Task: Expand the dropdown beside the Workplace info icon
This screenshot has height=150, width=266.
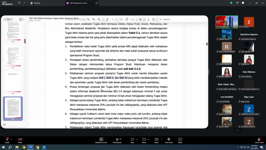Action: pos(24,3)
